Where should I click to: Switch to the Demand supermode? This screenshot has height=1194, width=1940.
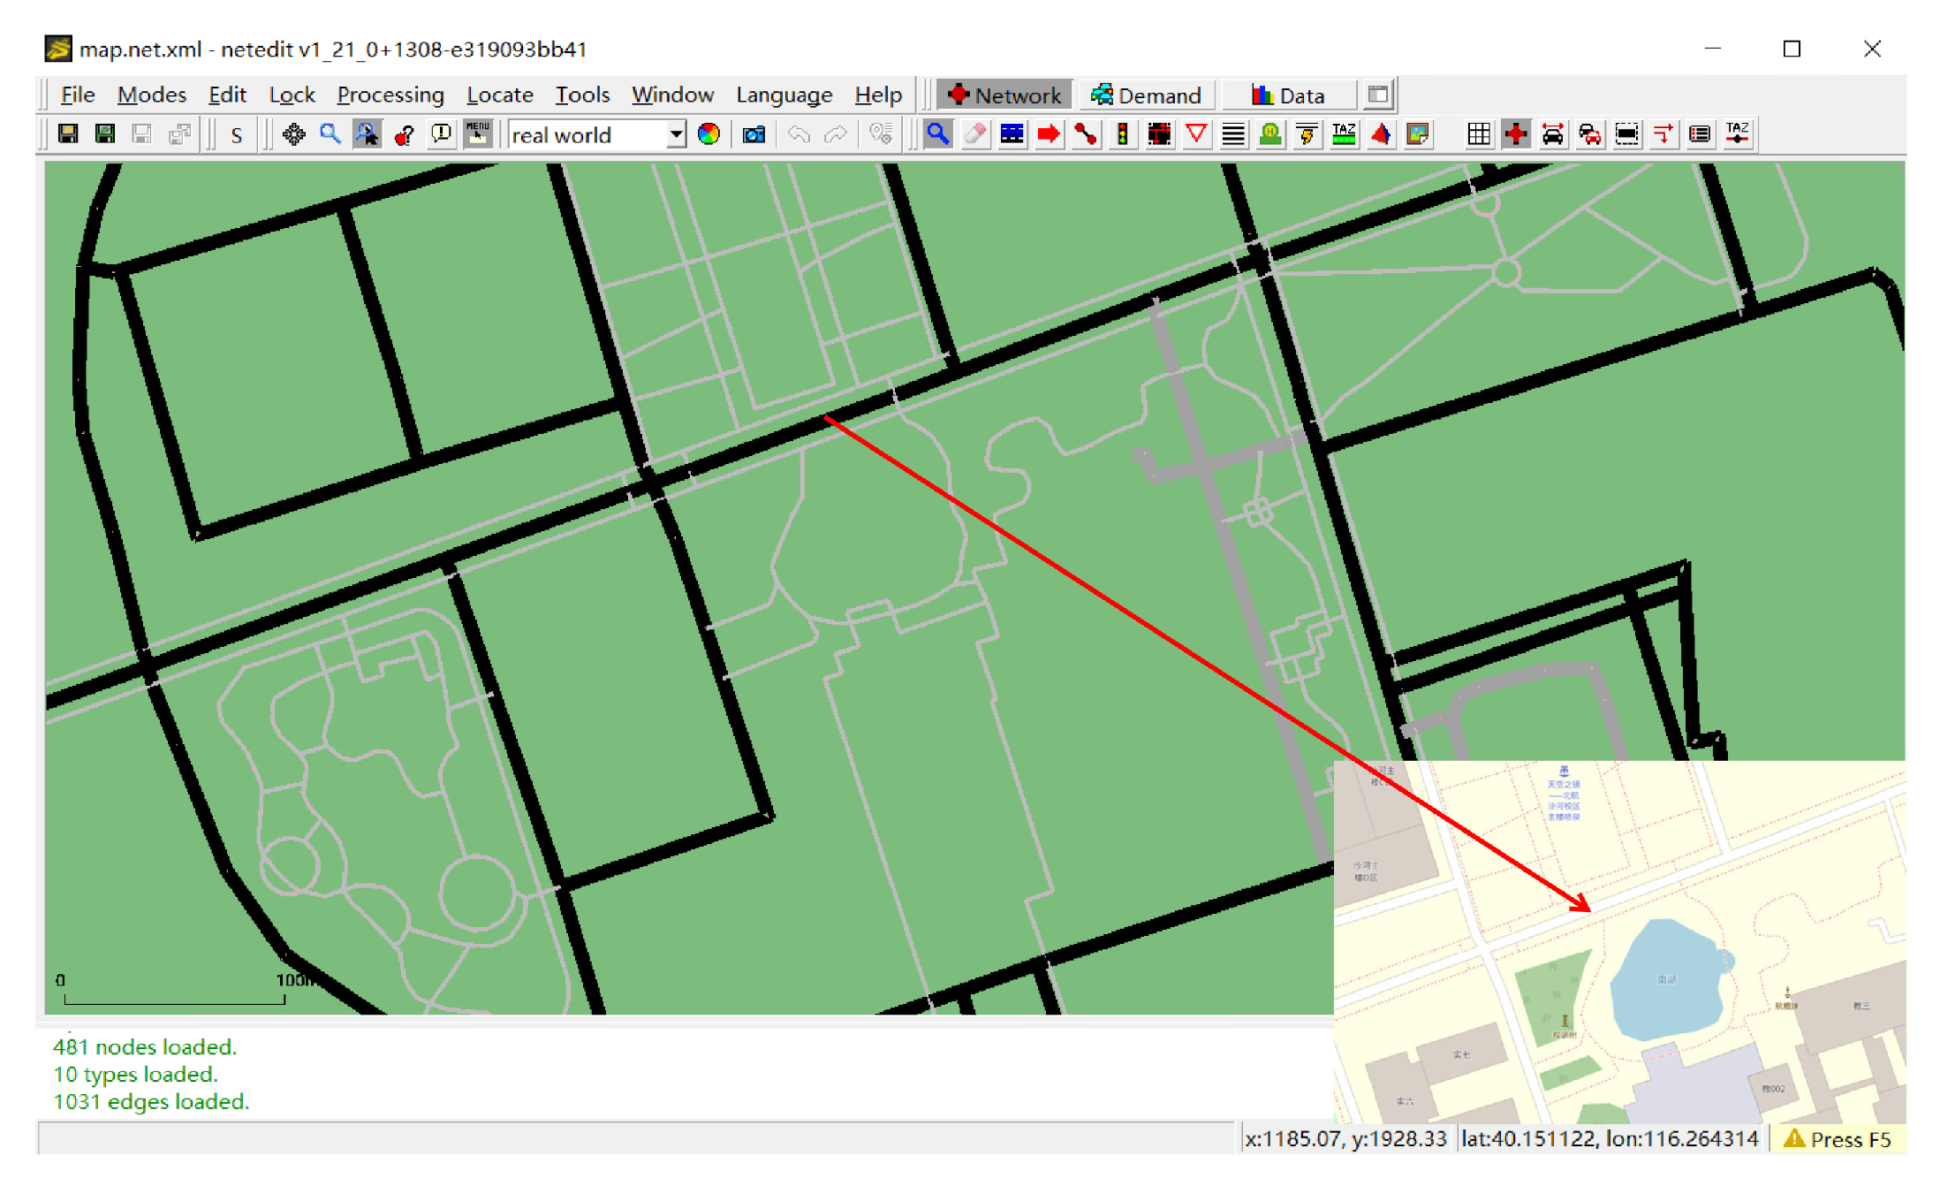pyautogui.click(x=1146, y=95)
